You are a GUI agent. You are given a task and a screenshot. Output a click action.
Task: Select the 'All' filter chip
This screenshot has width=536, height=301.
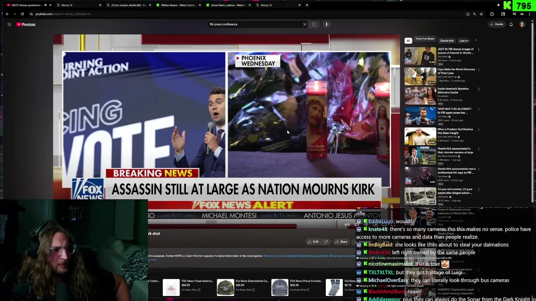[x=408, y=41]
